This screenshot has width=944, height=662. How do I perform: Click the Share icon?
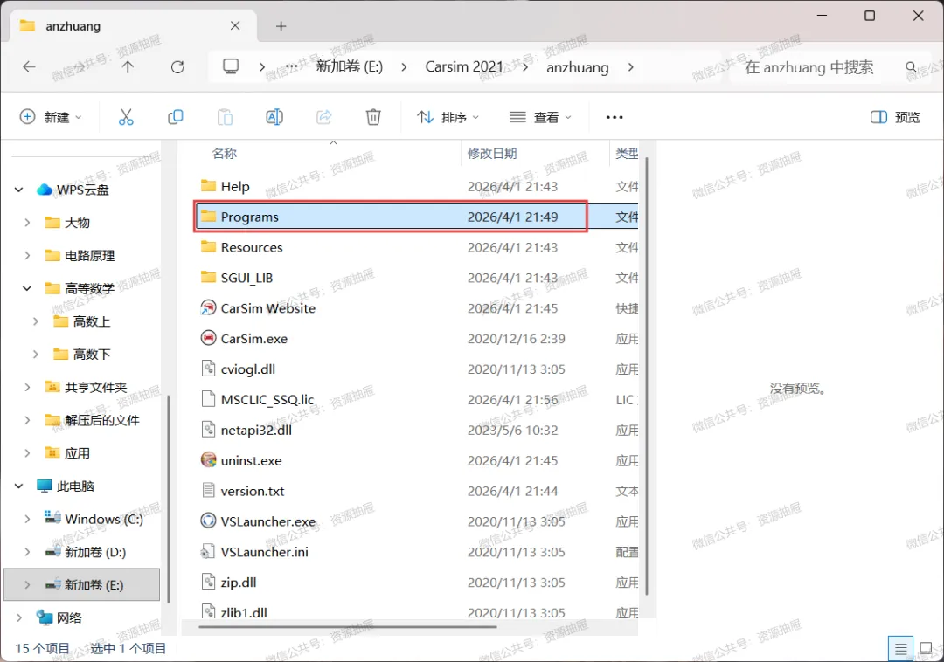[x=324, y=117]
